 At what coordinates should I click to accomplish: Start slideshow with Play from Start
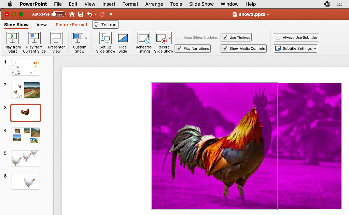coord(12,42)
